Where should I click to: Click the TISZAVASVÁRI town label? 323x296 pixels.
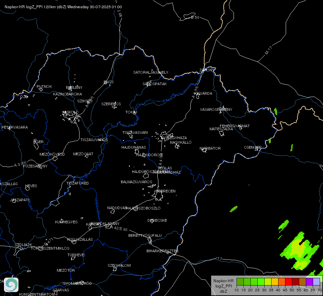pos(135,133)
